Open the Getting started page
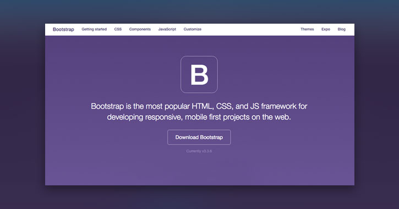The image size is (399, 209). tap(94, 29)
